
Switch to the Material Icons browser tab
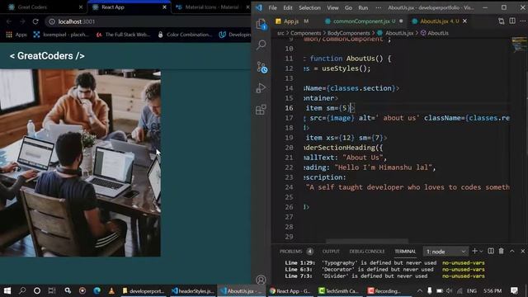click(211, 7)
